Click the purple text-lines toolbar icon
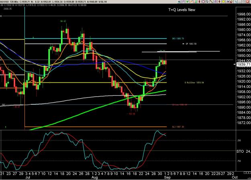Screen dimensions: 251x180 coord(216,2)
